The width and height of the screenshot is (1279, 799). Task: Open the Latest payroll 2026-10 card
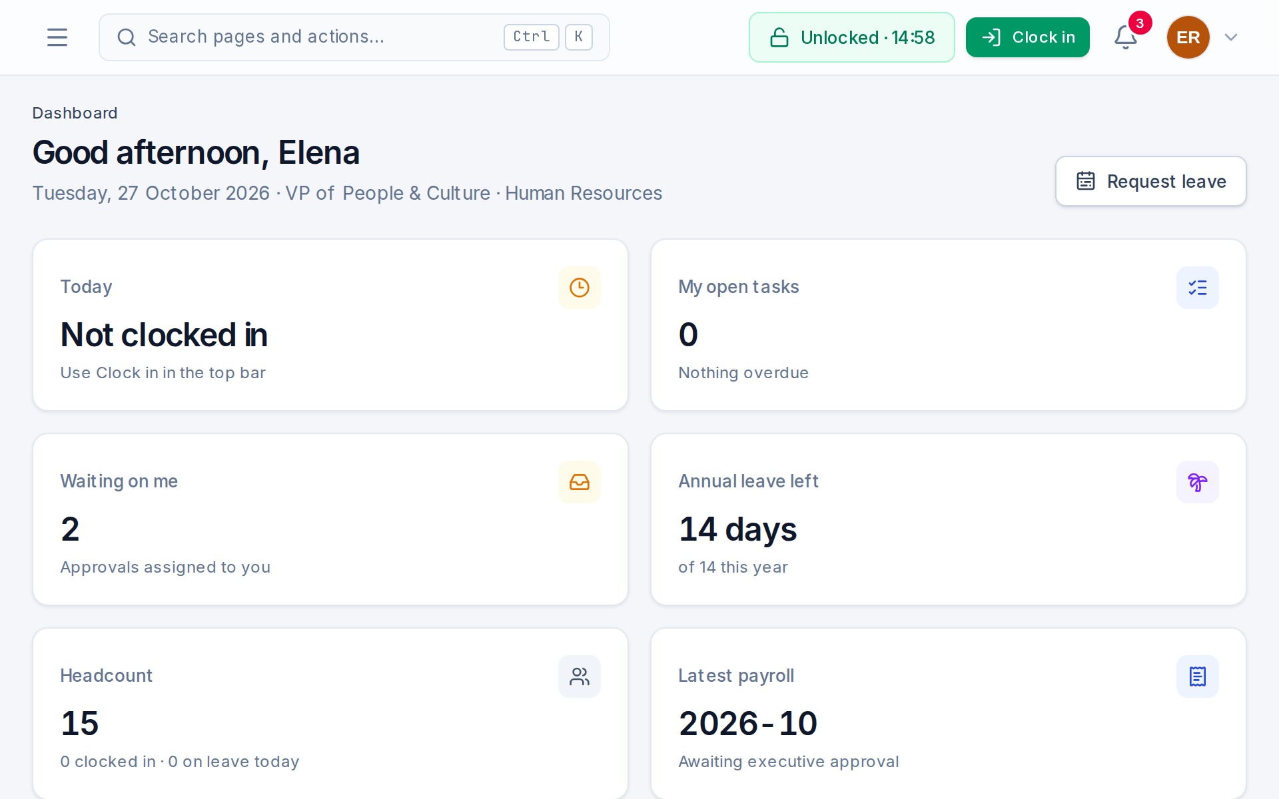coord(949,713)
